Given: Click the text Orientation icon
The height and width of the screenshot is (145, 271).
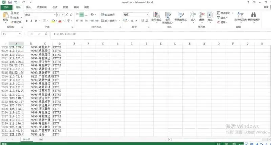Looking at the screenshot, I should [92, 15].
